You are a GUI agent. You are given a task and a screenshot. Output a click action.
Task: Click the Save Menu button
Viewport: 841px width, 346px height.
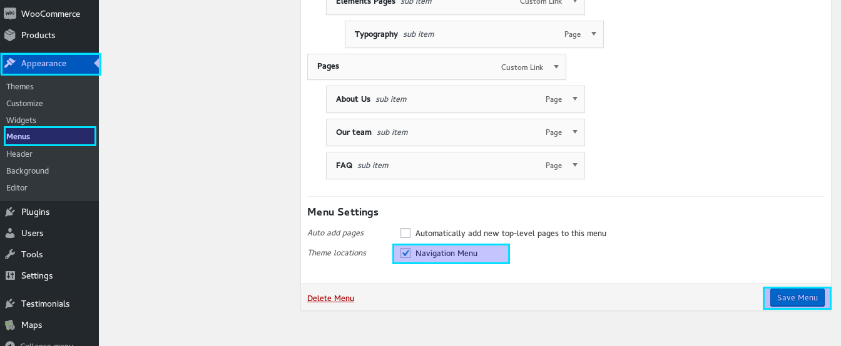point(797,298)
